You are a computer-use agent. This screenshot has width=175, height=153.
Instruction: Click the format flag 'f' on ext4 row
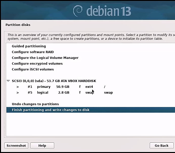[x=80, y=87]
